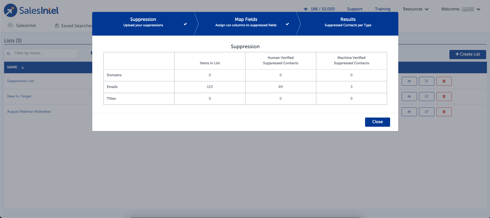
Task: Open the Saved Searches tab
Action: pos(74,26)
